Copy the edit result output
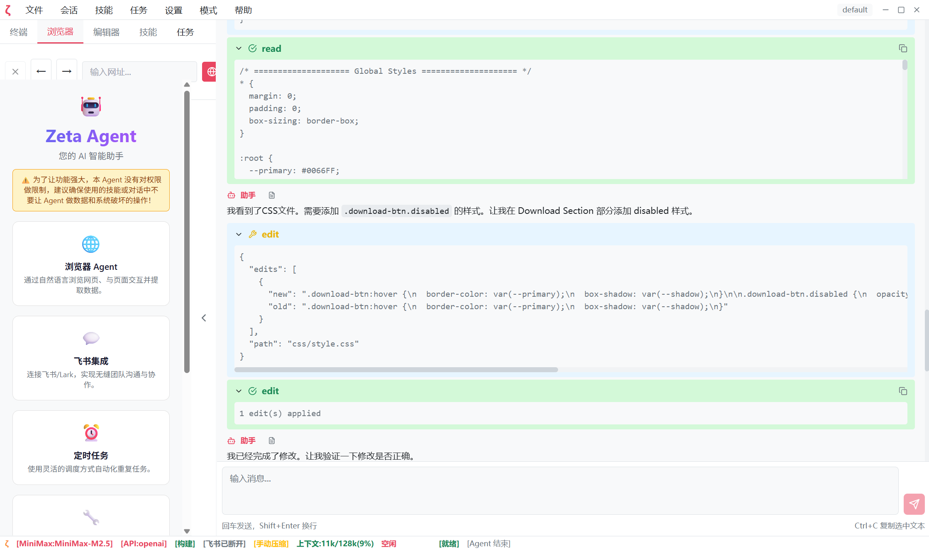This screenshot has width=929, height=550. [x=903, y=391]
